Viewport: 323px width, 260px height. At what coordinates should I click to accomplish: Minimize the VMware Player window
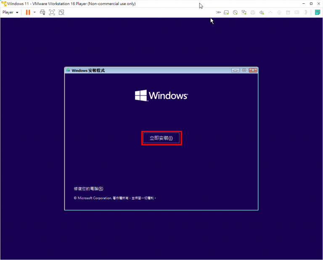coord(304,4)
